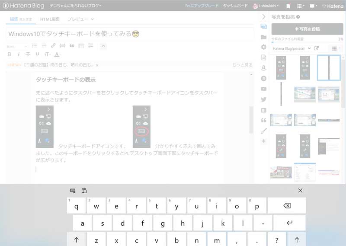Open the grid view mode dropdown
Screen dimensions: 346x246
tap(336, 48)
